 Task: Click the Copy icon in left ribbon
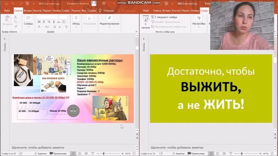tap(16, 22)
